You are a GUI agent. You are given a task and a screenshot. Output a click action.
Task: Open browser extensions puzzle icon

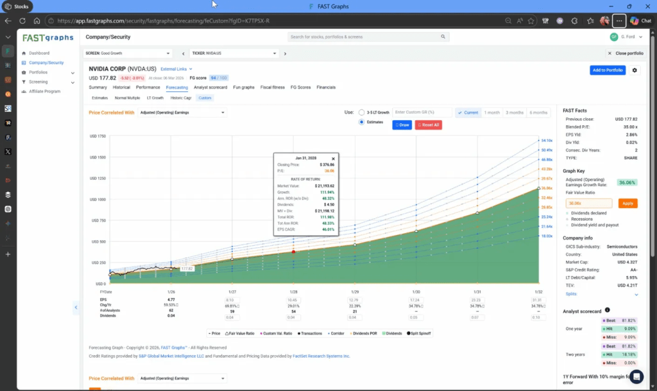[574, 21]
